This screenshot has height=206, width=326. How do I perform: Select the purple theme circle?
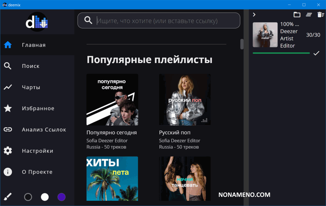61,197
